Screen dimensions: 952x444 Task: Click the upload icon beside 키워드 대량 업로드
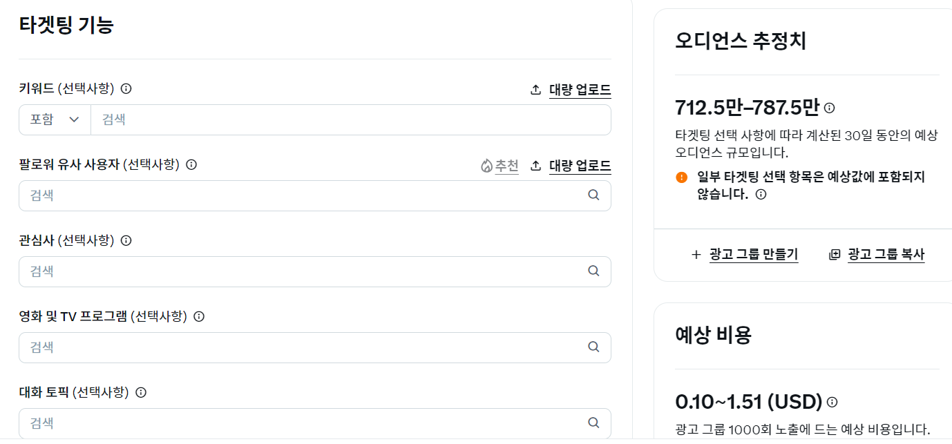(535, 89)
